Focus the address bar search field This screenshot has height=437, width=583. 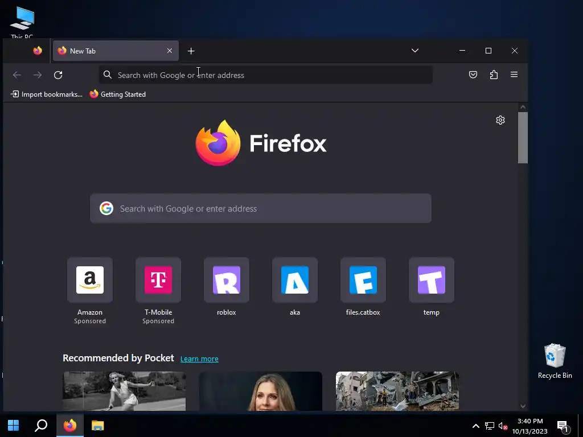point(265,75)
